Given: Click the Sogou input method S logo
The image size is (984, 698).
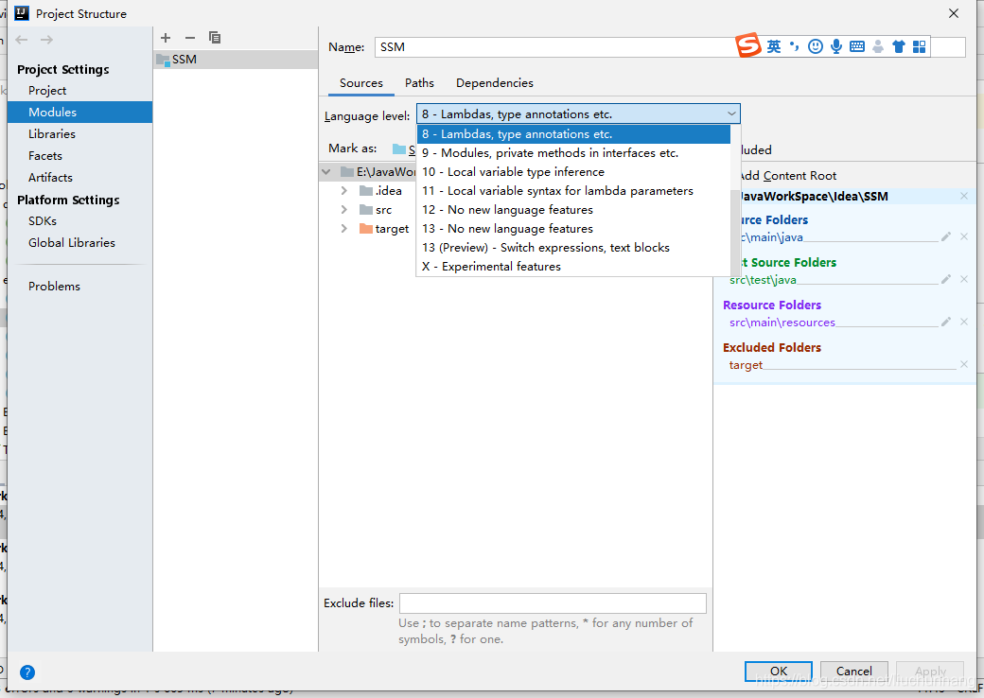Looking at the screenshot, I should [748, 45].
